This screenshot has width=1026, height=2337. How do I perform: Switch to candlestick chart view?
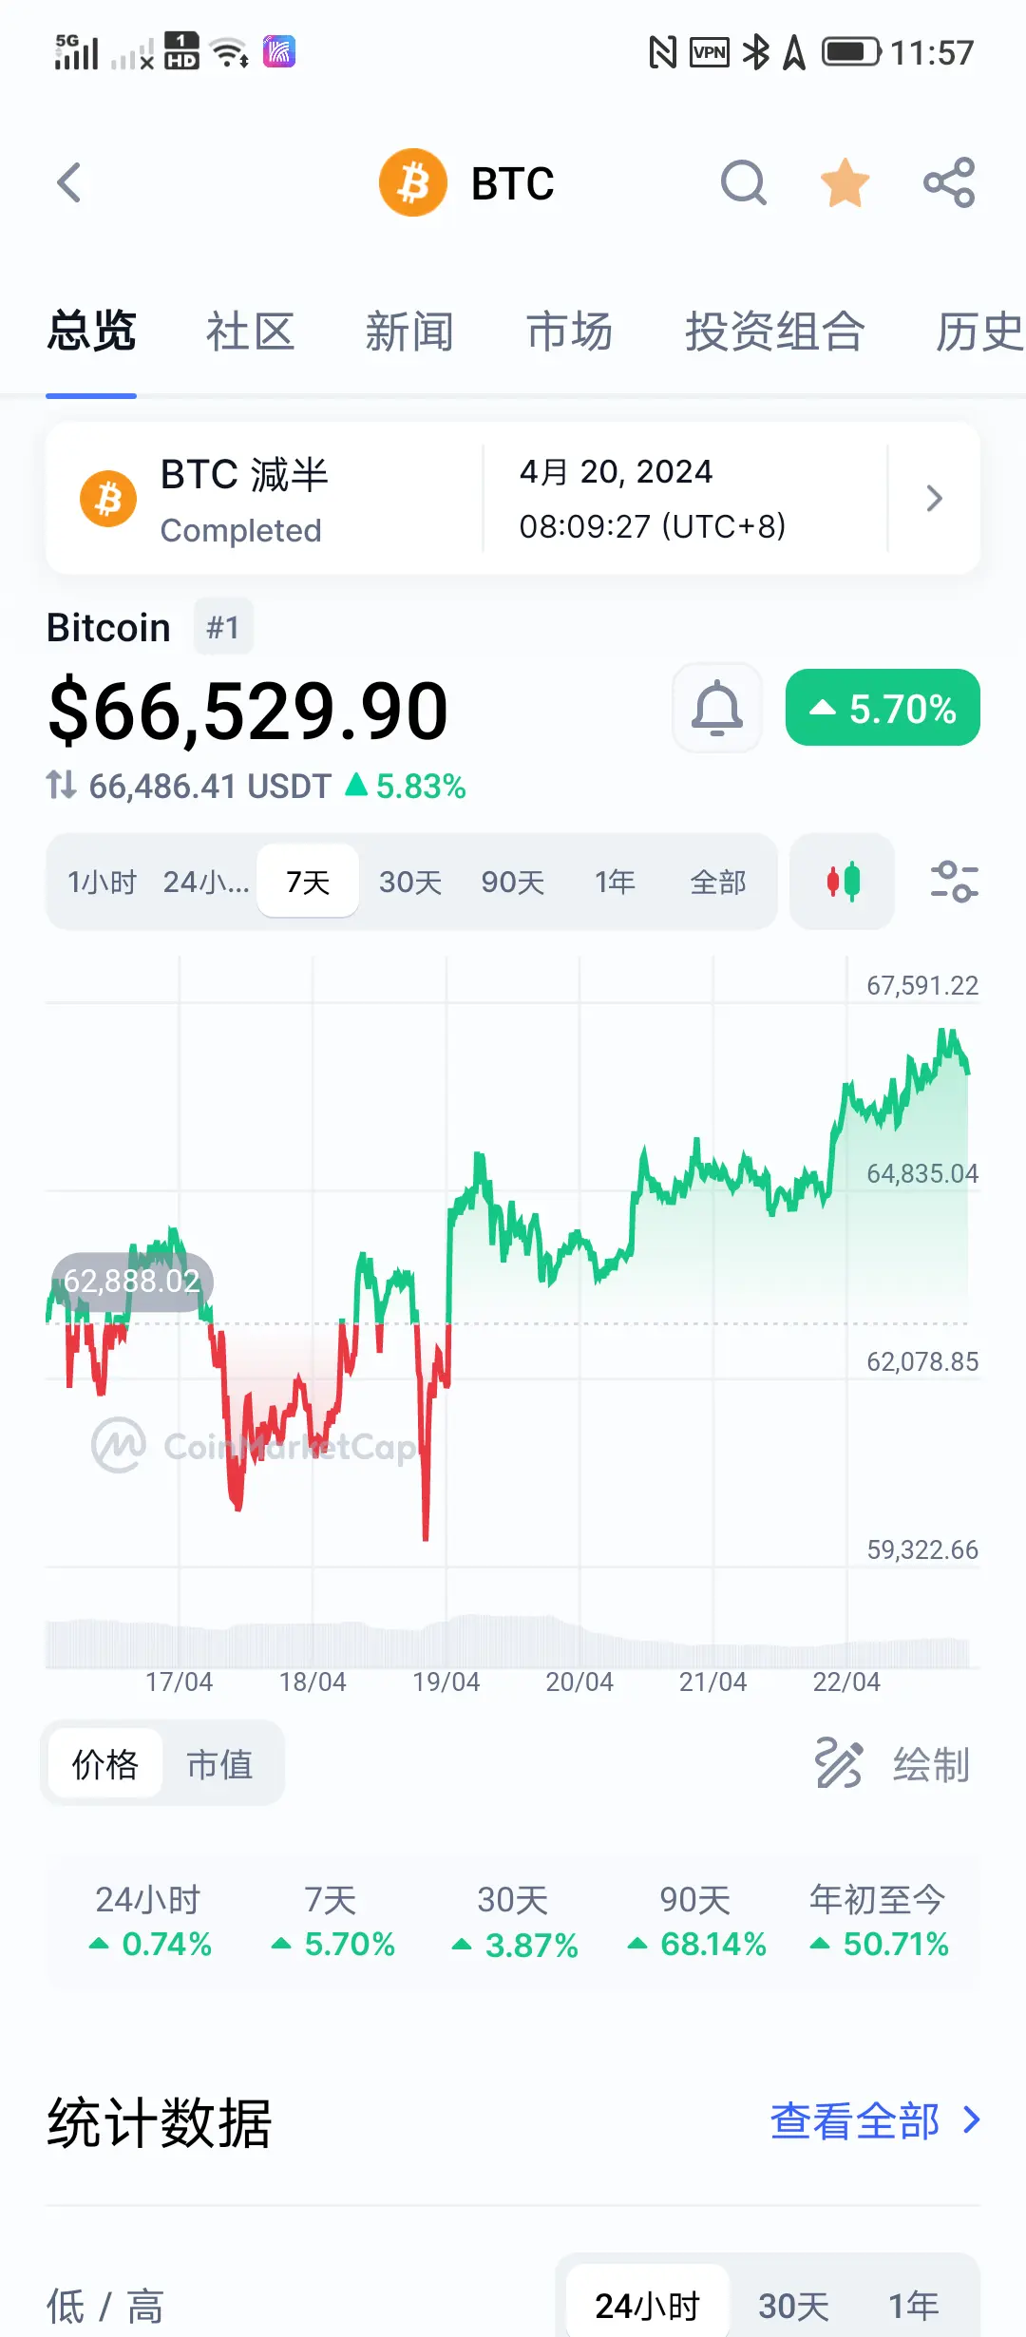(843, 882)
